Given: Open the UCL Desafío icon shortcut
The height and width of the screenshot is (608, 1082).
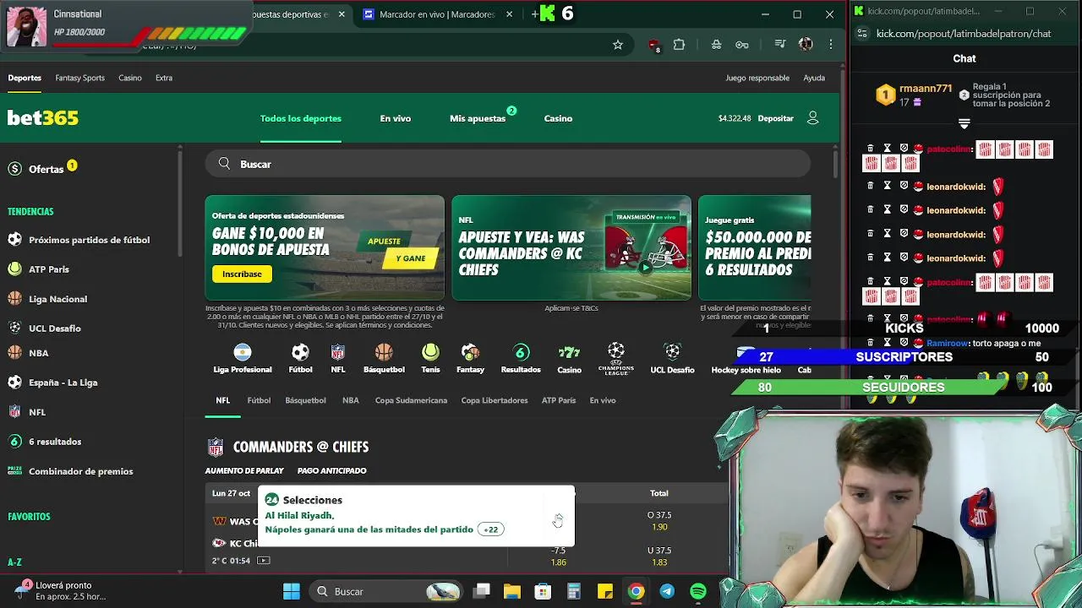Looking at the screenshot, I should click(x=672, y=358).
